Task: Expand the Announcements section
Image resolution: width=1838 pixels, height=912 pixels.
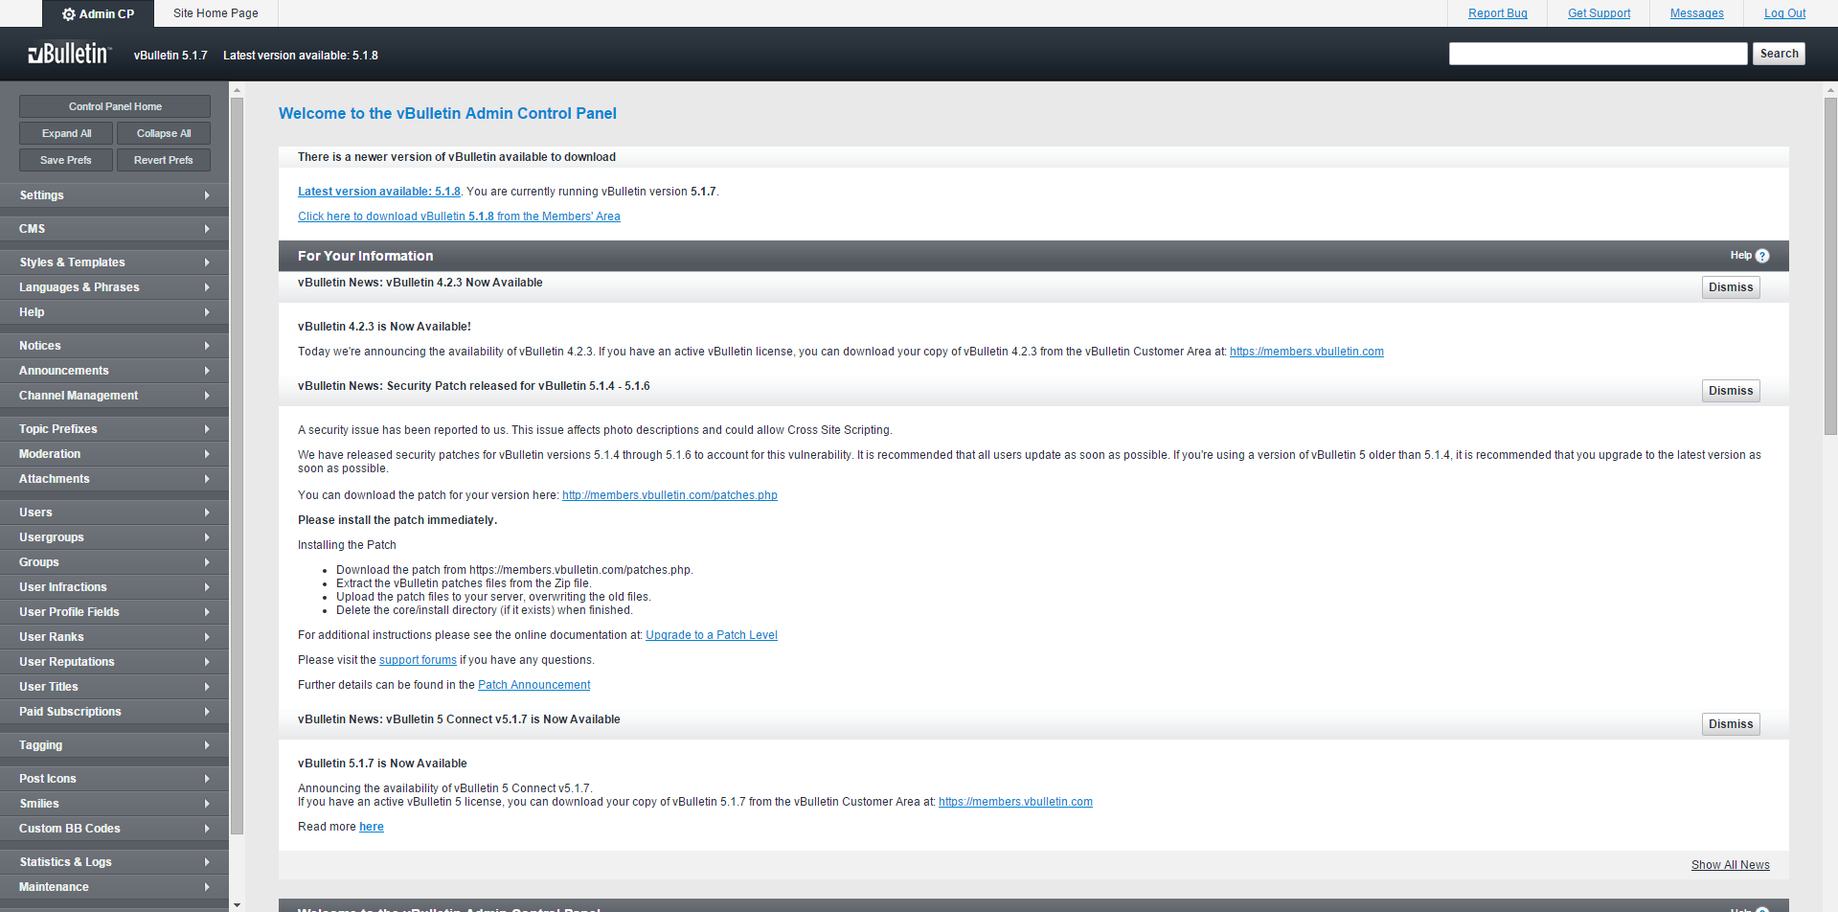Action: [x=114, y=371]
